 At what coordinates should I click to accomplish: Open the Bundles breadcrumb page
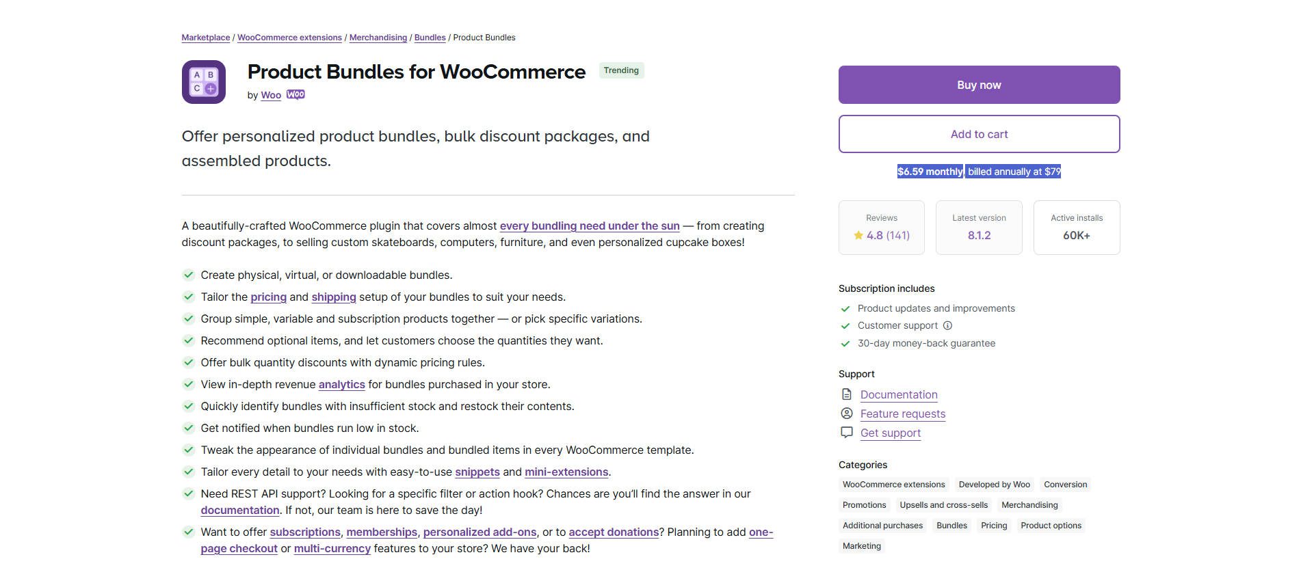click(430, 38)
